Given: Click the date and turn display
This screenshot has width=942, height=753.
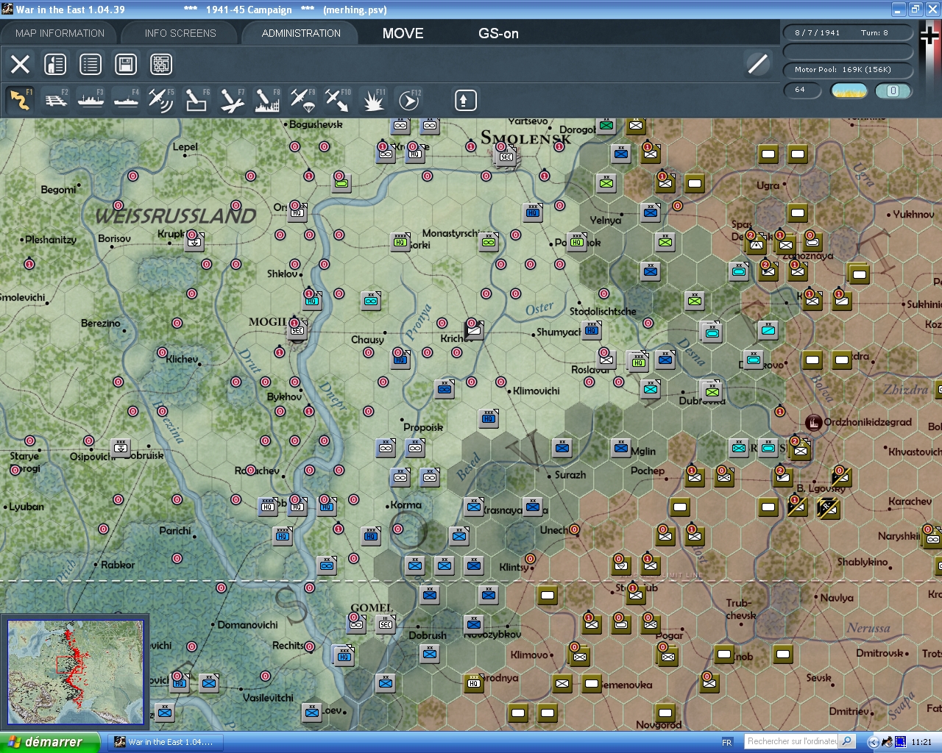Looking at the screenshot, I should pos(847,32).
